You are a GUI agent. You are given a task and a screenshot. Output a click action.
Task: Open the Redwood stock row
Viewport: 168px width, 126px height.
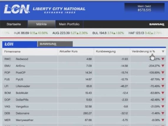84,59
